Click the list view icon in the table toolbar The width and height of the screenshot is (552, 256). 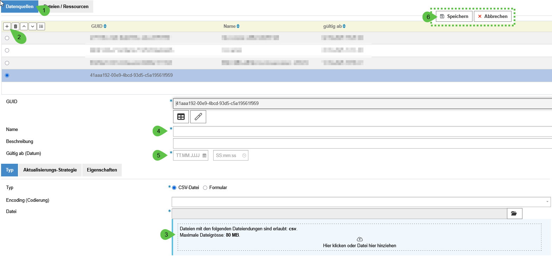coord(41,26)
